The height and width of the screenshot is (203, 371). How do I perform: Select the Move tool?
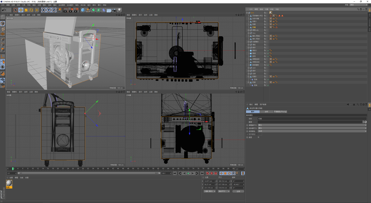[x=21, y=10]
